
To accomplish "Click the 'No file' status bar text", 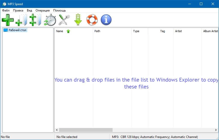I will [5, 137].
